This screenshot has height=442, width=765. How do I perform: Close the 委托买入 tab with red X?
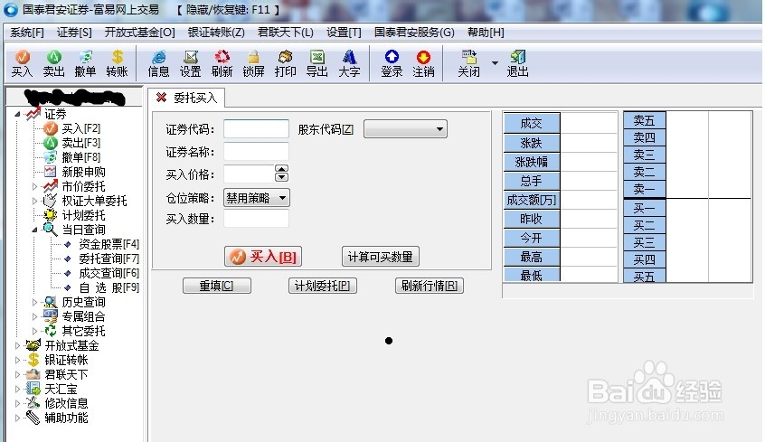point(161,98)
